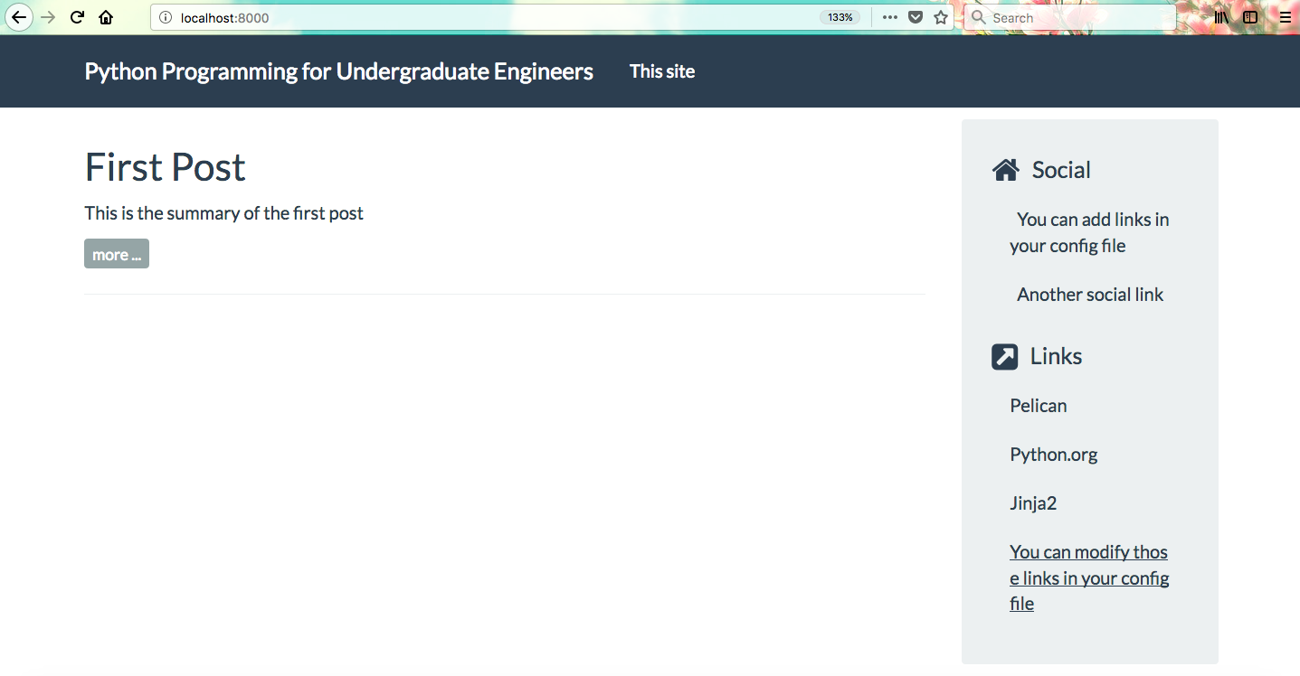
Task: Go to the browser Home icon
Action: click(x=106, y=17)
